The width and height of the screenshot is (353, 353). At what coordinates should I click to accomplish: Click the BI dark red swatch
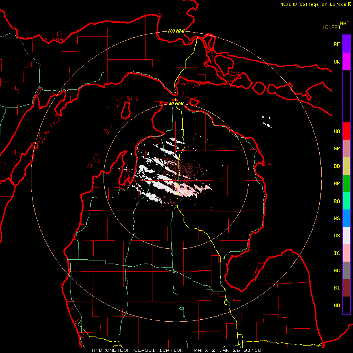(x=346, y=288)
